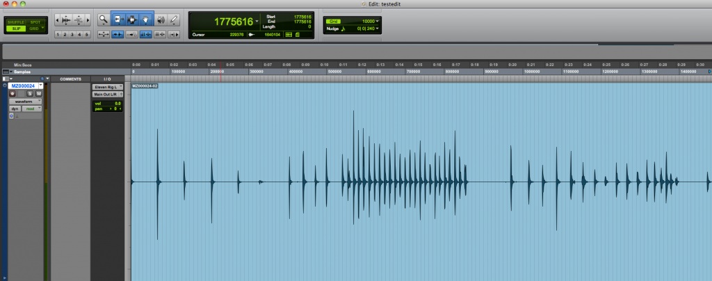
Task: Select the Trim tool
Action: tap(118, 19)
